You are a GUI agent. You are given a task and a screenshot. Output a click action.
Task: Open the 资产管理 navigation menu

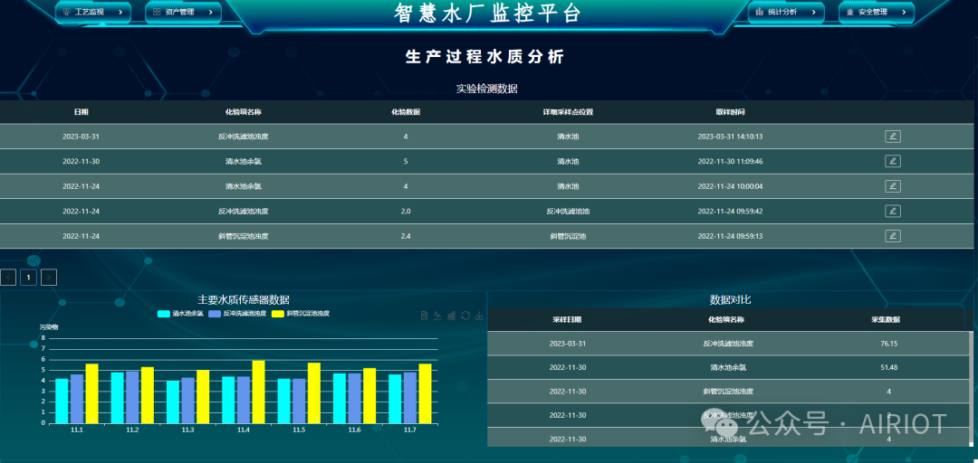click(x=183, y=12)
